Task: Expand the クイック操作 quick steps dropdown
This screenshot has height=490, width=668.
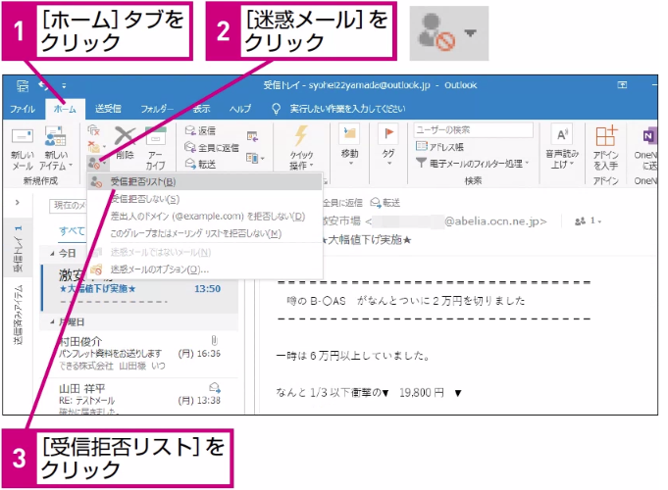Action: [x=301, y=160]
